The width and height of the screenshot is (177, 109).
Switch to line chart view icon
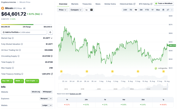point(87,10)
